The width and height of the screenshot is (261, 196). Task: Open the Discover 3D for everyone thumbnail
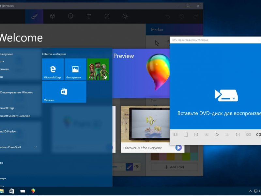click(x=145, y=124)
